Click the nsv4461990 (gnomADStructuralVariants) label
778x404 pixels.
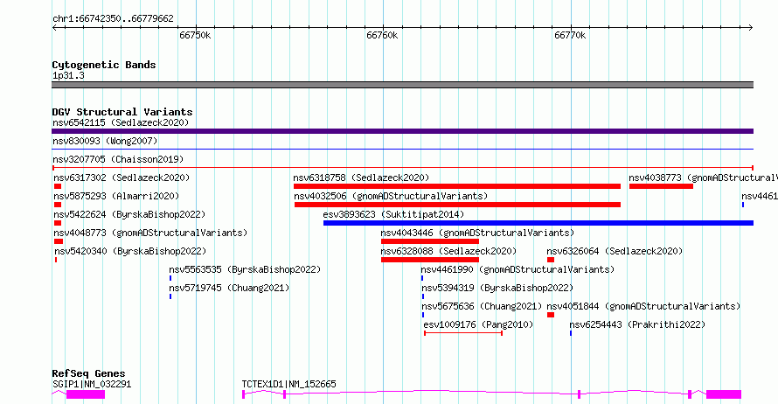click(518, 269)
